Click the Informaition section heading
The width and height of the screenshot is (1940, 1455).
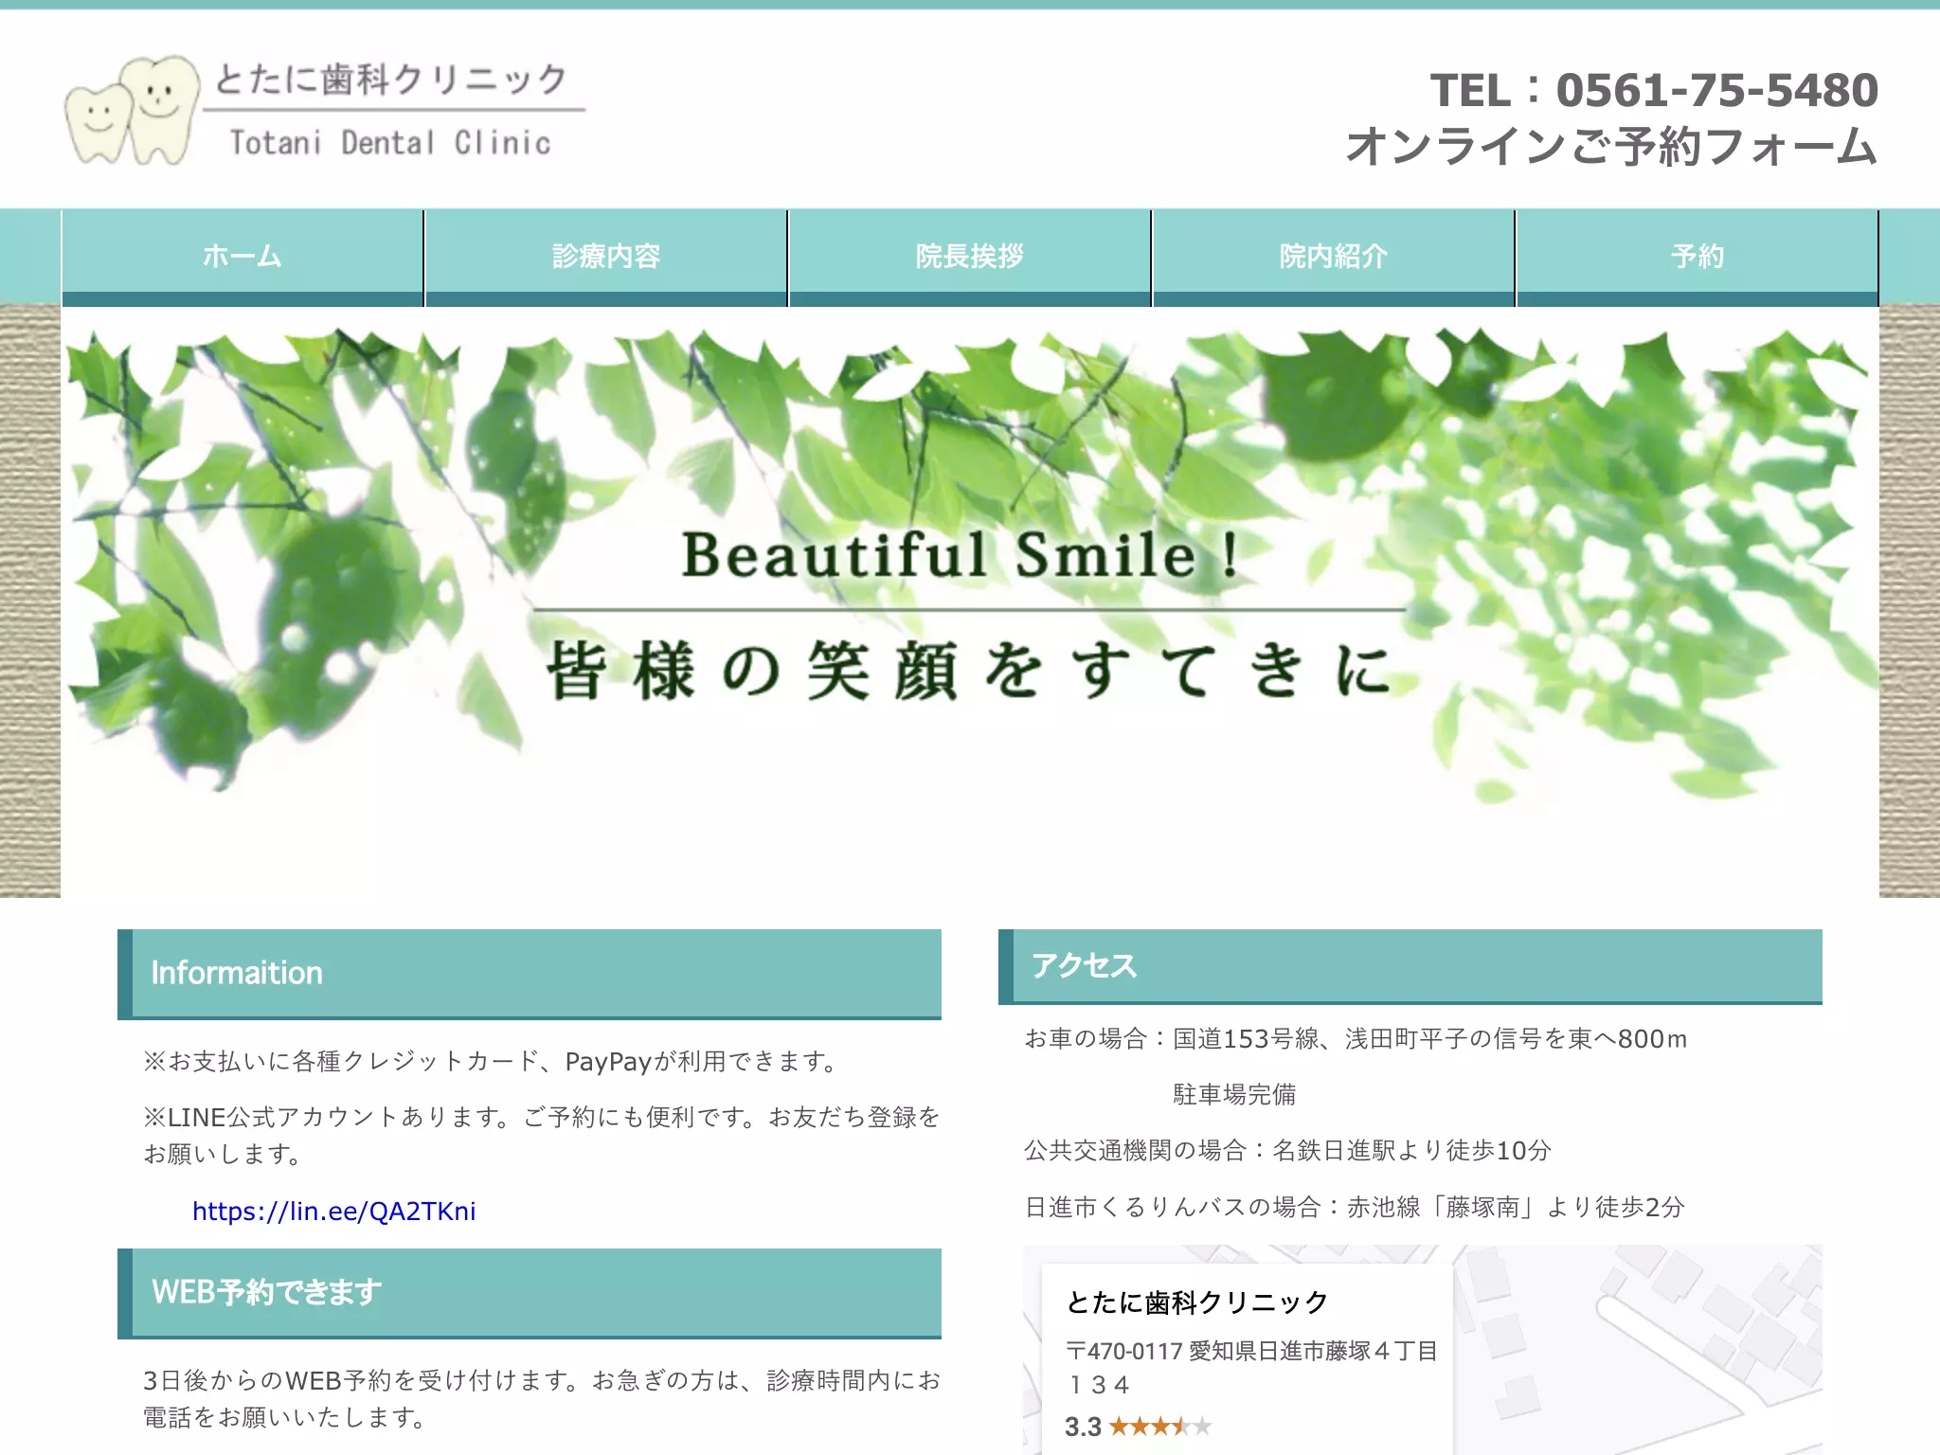point(530,974)
